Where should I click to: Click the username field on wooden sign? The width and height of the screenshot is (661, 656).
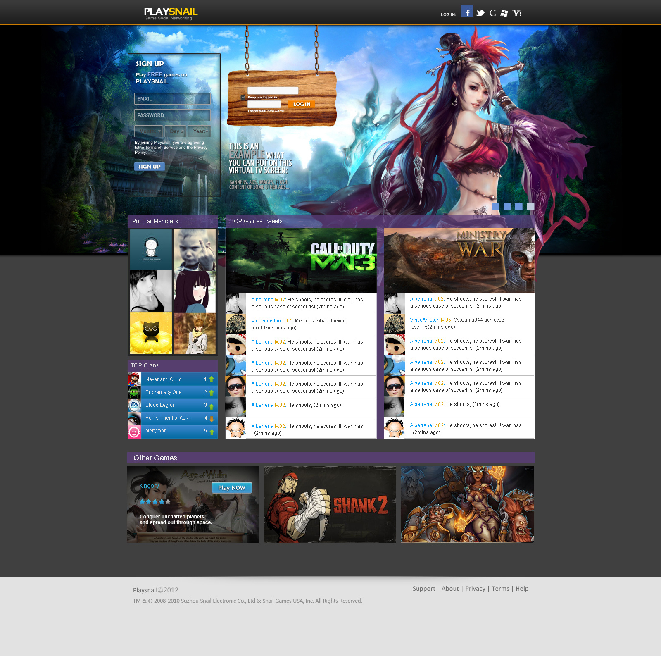click(273, 91)
